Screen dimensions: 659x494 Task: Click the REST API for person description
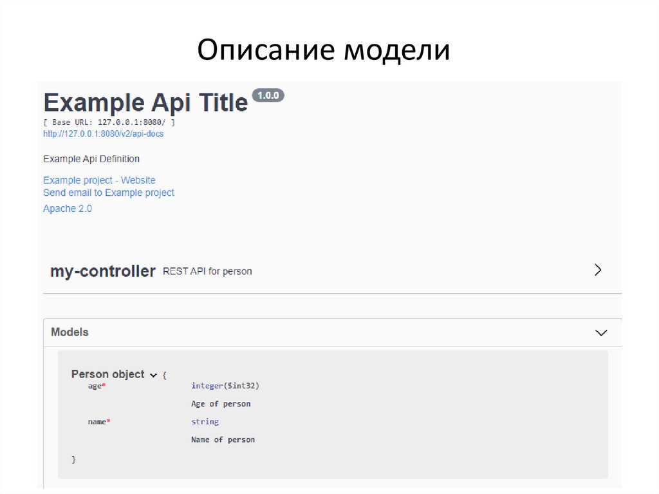(x=207, y=272)
